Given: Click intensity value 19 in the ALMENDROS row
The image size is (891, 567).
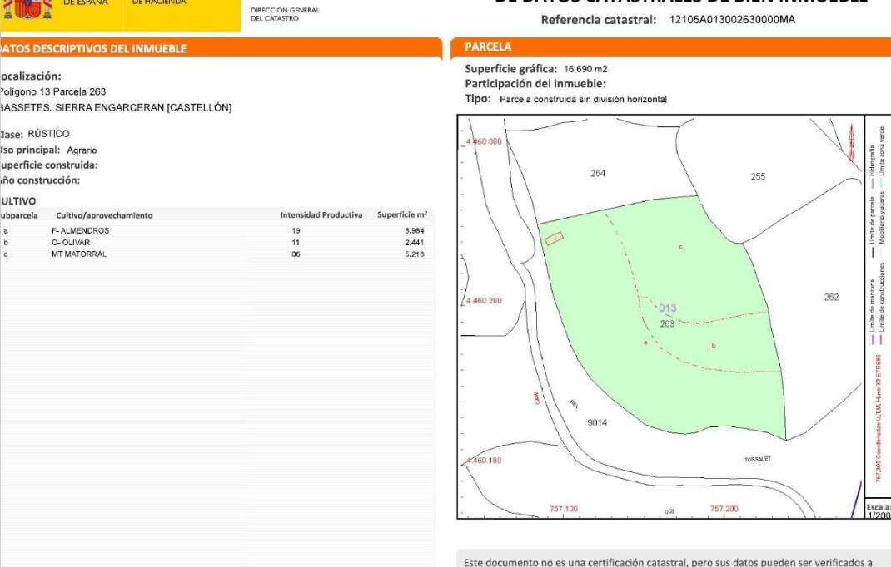Looking at the screenshot, I should 296,230.
